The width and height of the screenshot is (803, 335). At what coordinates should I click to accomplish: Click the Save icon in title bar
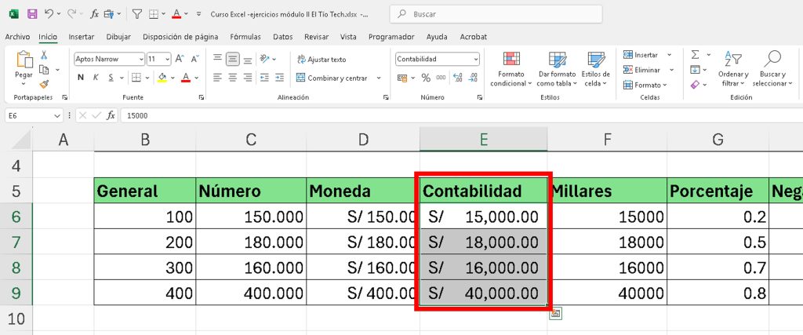(32, 14)
